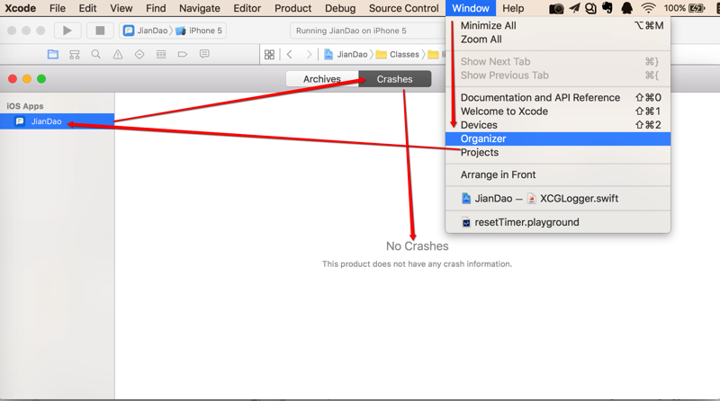
Task: Open the Help menu
Action: pyautogui.click(x=513, y=8)
